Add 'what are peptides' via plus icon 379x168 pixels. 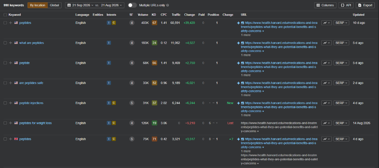(x=10, y=43)
